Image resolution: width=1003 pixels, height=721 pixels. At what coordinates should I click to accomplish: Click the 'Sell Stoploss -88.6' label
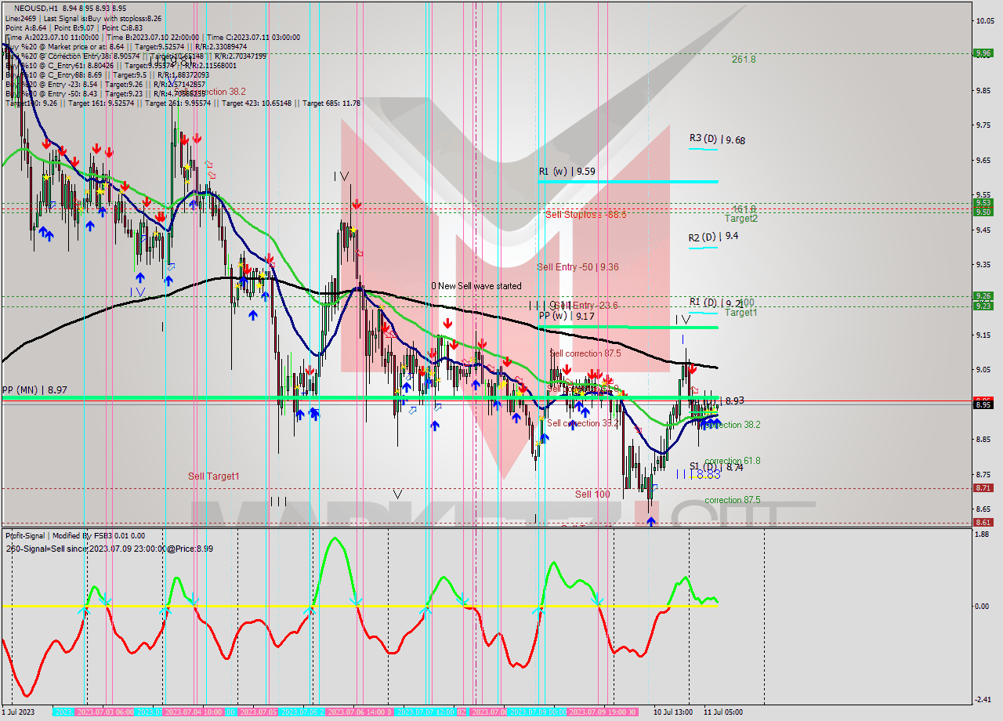pyautogui.click(x=585, y=214)
